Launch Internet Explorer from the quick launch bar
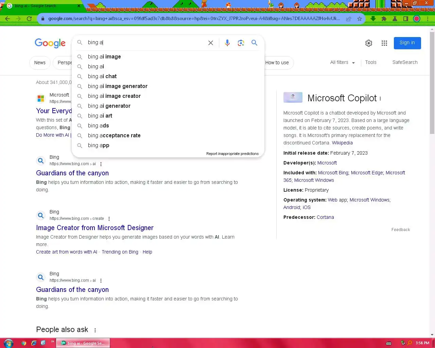The width and height of the screenshot is (435, 348). tap(34, 343)
